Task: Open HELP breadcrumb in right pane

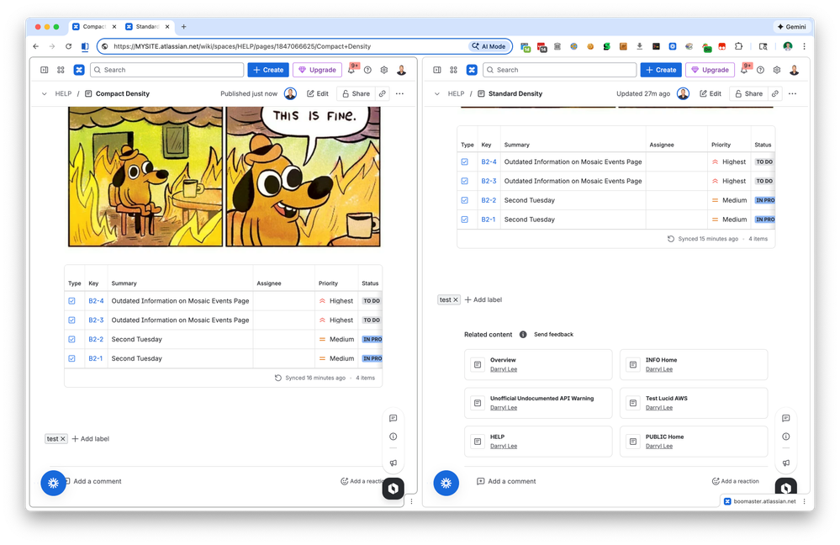Action: (x=456, y=93)
